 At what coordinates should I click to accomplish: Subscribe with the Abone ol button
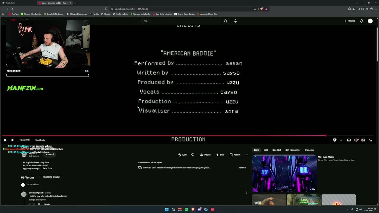tap(50, 154)
